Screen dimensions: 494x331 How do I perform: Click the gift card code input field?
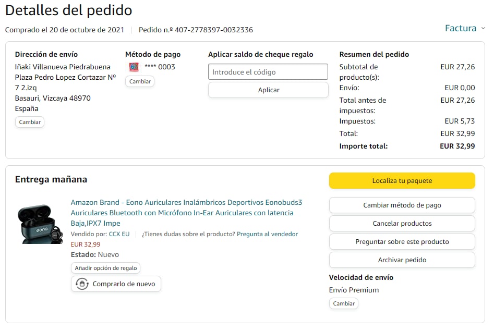tap(268, 72)
